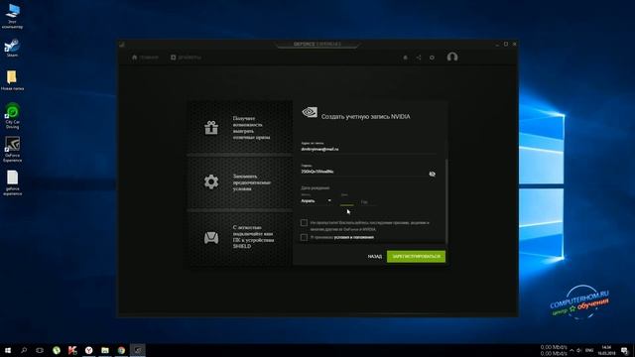635x357 pixels.
Task: Toggle password visibility eye icon
Action: tap(433, 175)
